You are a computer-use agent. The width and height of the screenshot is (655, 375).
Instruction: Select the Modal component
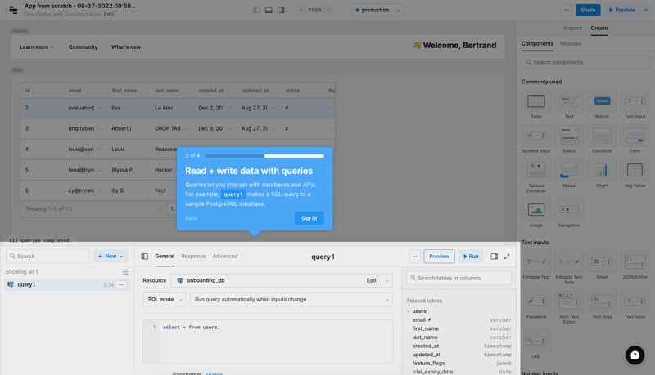click(x=569, y=174)
